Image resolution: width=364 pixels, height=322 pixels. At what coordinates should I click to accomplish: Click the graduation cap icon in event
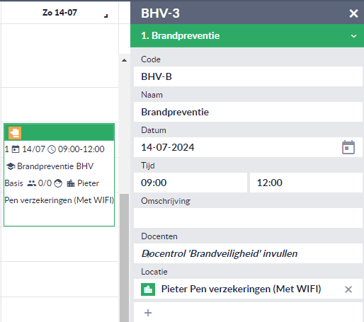[x=11, y=166]
